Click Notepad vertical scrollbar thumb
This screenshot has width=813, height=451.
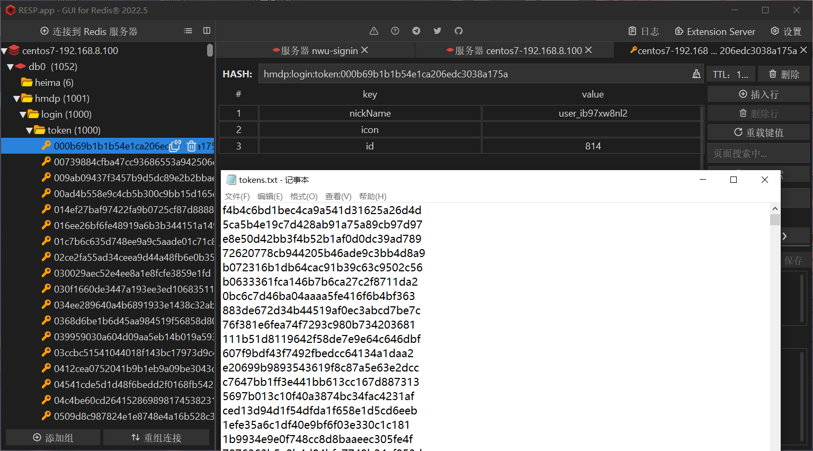(775, 219)
